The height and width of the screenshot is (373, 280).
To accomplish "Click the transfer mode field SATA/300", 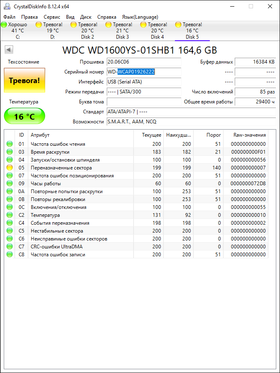I will coord(144,92).
